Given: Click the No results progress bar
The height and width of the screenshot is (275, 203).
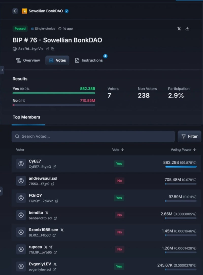Looking at the screenshot, I should click(x=54, y=105).
